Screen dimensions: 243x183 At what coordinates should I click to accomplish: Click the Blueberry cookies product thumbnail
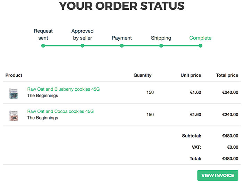point(13,93)
